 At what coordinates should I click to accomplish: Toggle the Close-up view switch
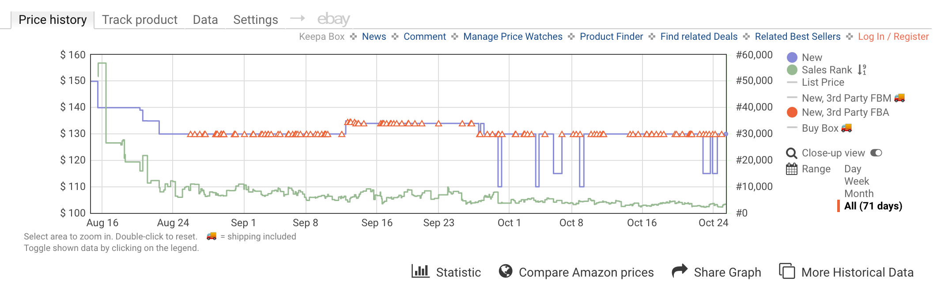[876, 153]
